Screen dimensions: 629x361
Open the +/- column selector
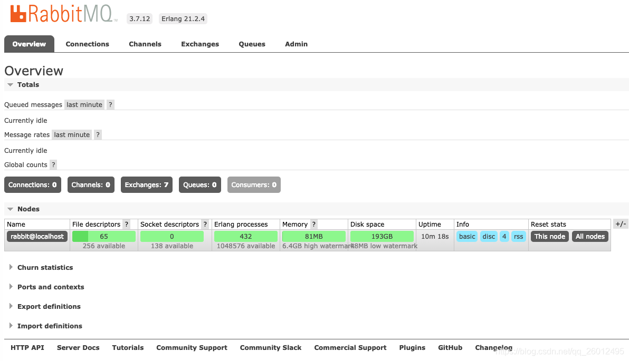[x=621, y=223]
